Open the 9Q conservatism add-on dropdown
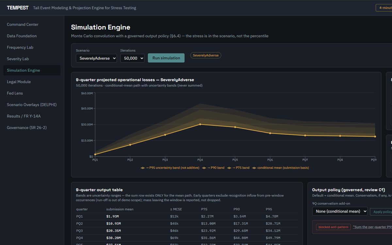The height and width of the screenshot is (245, 392). 340,211
